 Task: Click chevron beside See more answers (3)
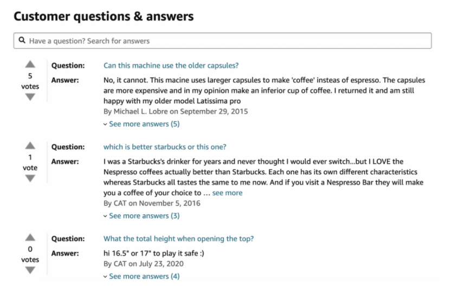(x=105, y=216)
